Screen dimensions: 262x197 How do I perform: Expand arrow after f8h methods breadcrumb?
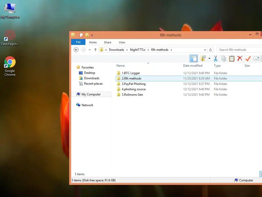coord(171,50)
